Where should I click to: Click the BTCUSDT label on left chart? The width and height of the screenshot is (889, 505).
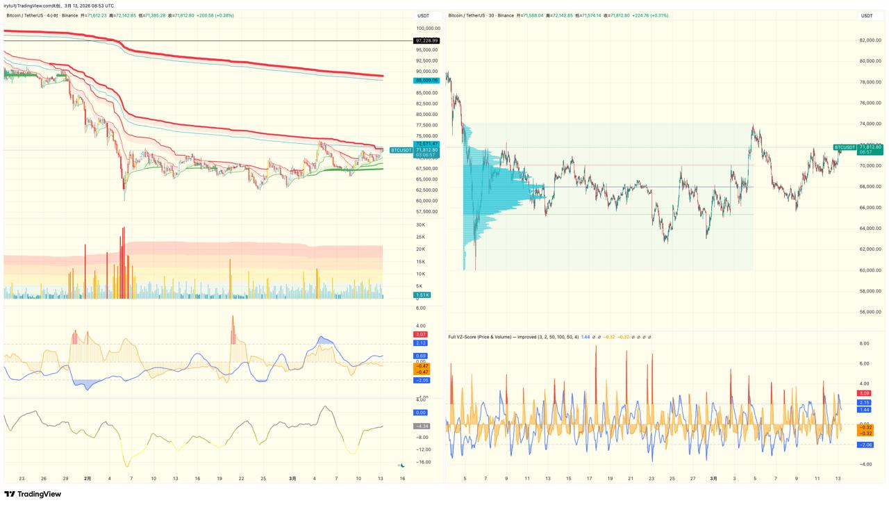pos(401,150)
